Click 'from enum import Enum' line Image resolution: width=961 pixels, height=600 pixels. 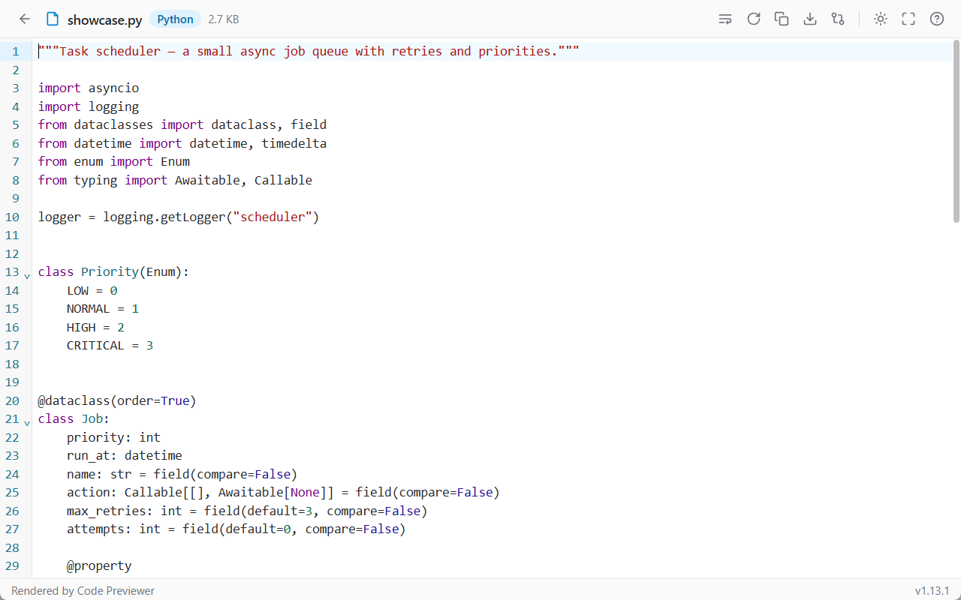pyautogui.click(x=114, y=161)
